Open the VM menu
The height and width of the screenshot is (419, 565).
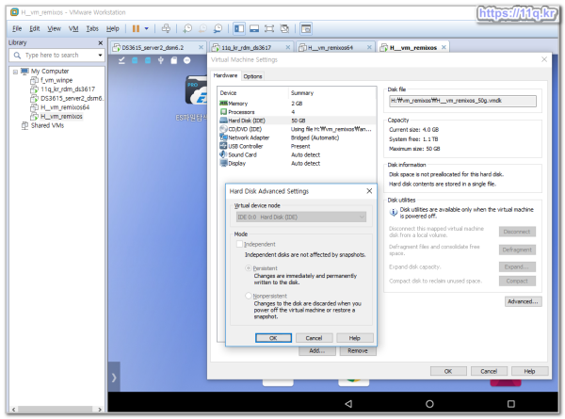click(73, 28)
